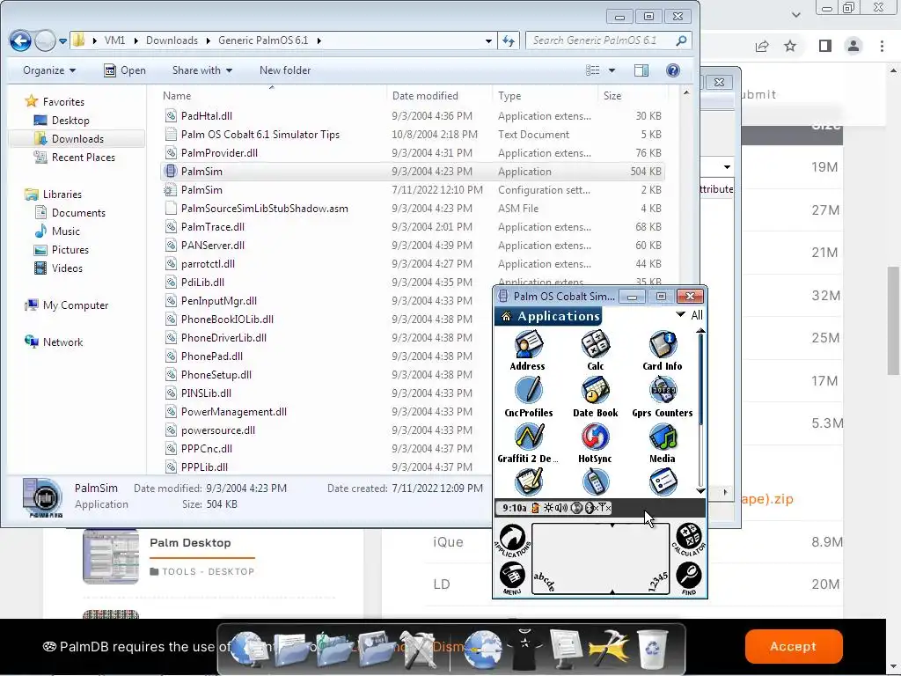Screen dimensions: 901x676
Task: Click browser share icon
Action: tap(762, 46)
